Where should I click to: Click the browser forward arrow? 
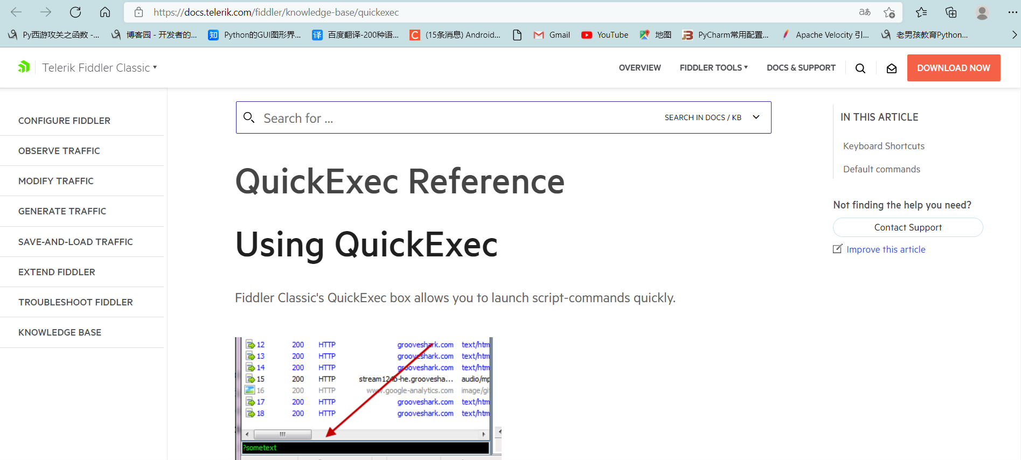coord(46,12)
